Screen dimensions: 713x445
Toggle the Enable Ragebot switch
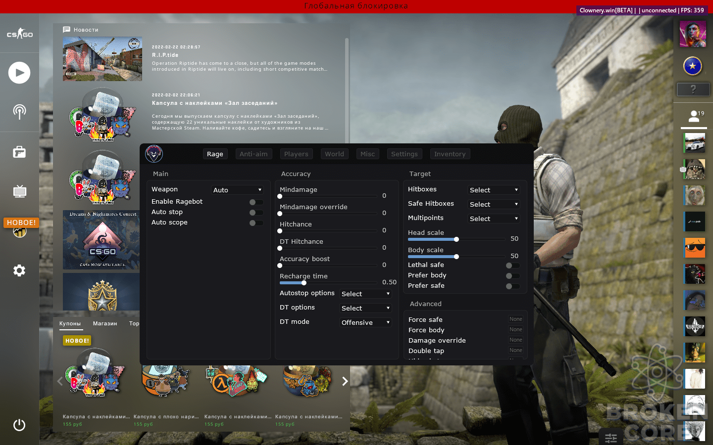coord(256,202)
